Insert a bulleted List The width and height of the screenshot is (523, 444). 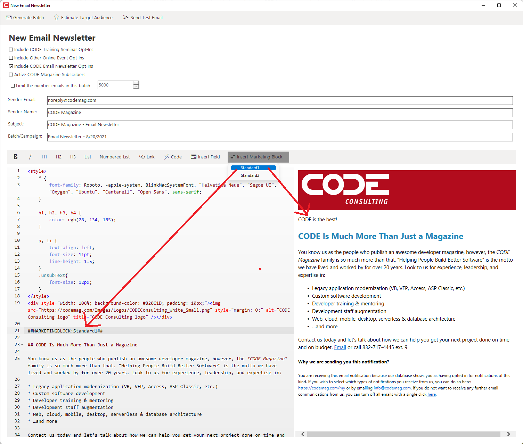88,157
